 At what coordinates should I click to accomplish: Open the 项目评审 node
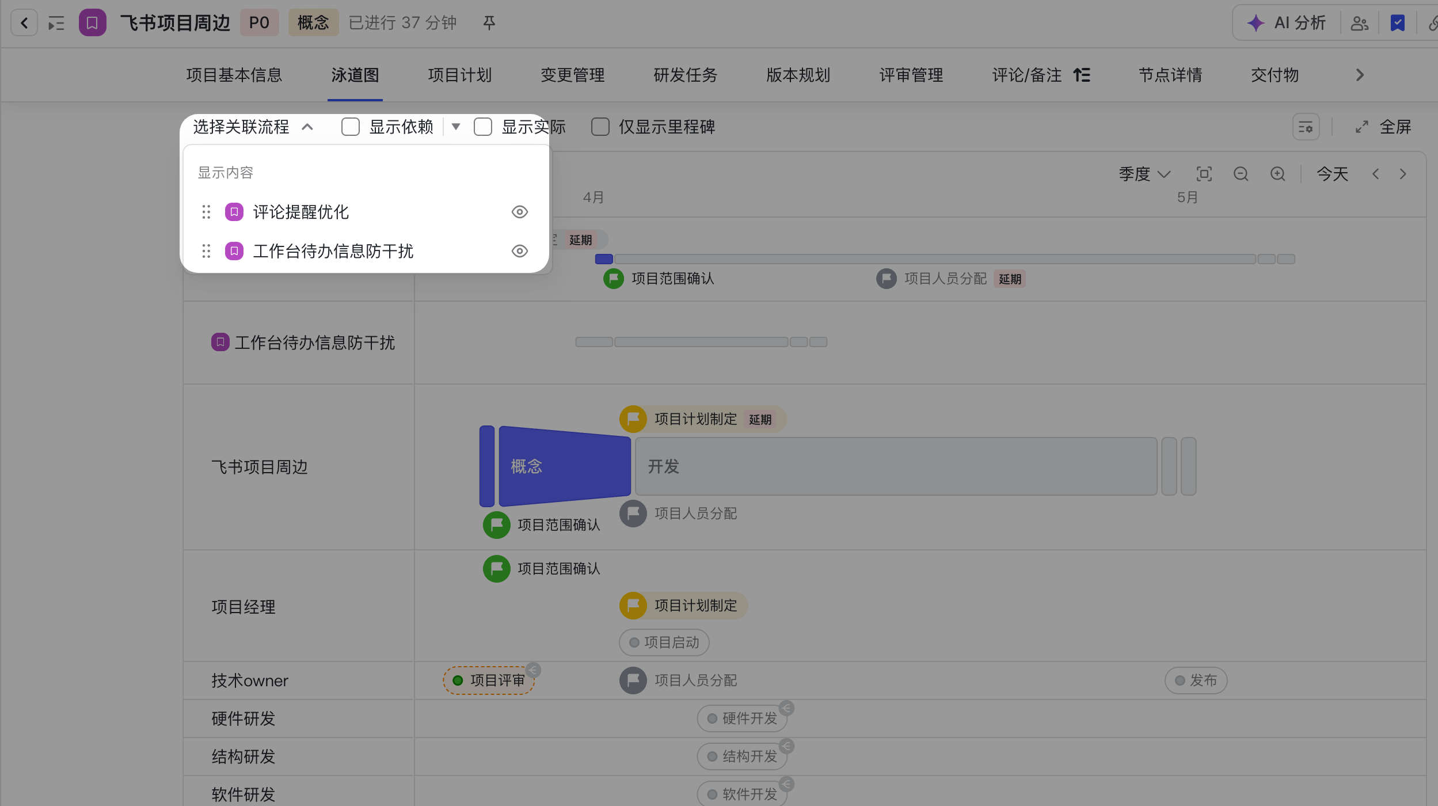coord(489,680)
